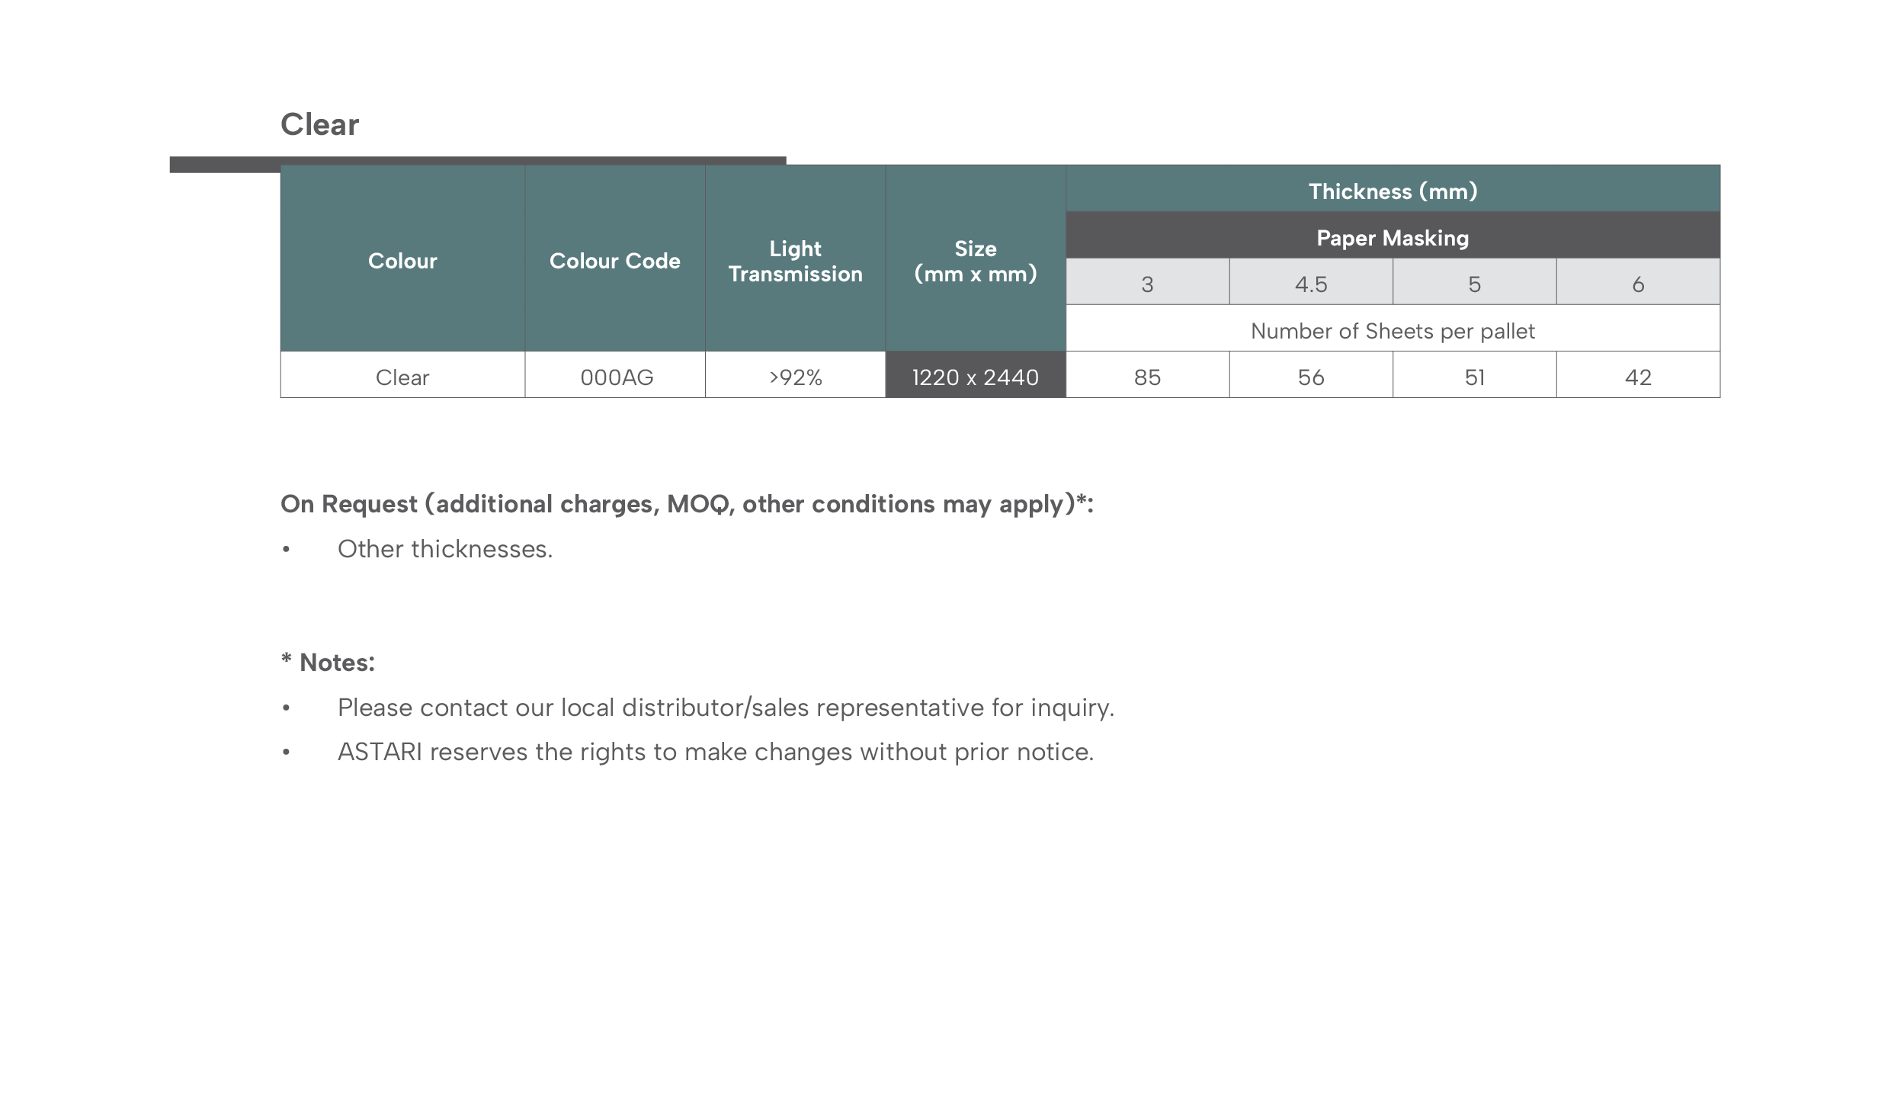The width and height of the screenshot is (1891, 1101).
Task: Select the 'ASTARI reserves the rights' line
Action: (716, 753)
